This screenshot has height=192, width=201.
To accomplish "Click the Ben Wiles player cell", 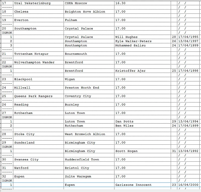I will (124, 126).
